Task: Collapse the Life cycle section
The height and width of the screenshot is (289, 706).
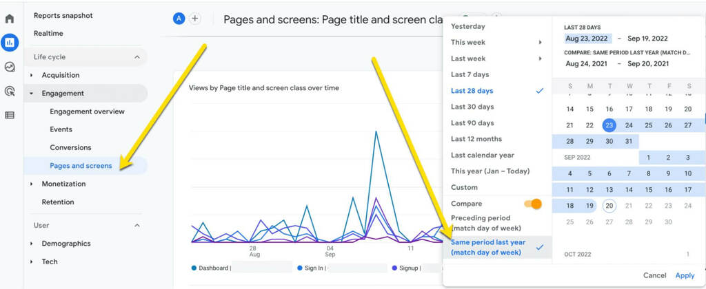Action: [137, 57]
